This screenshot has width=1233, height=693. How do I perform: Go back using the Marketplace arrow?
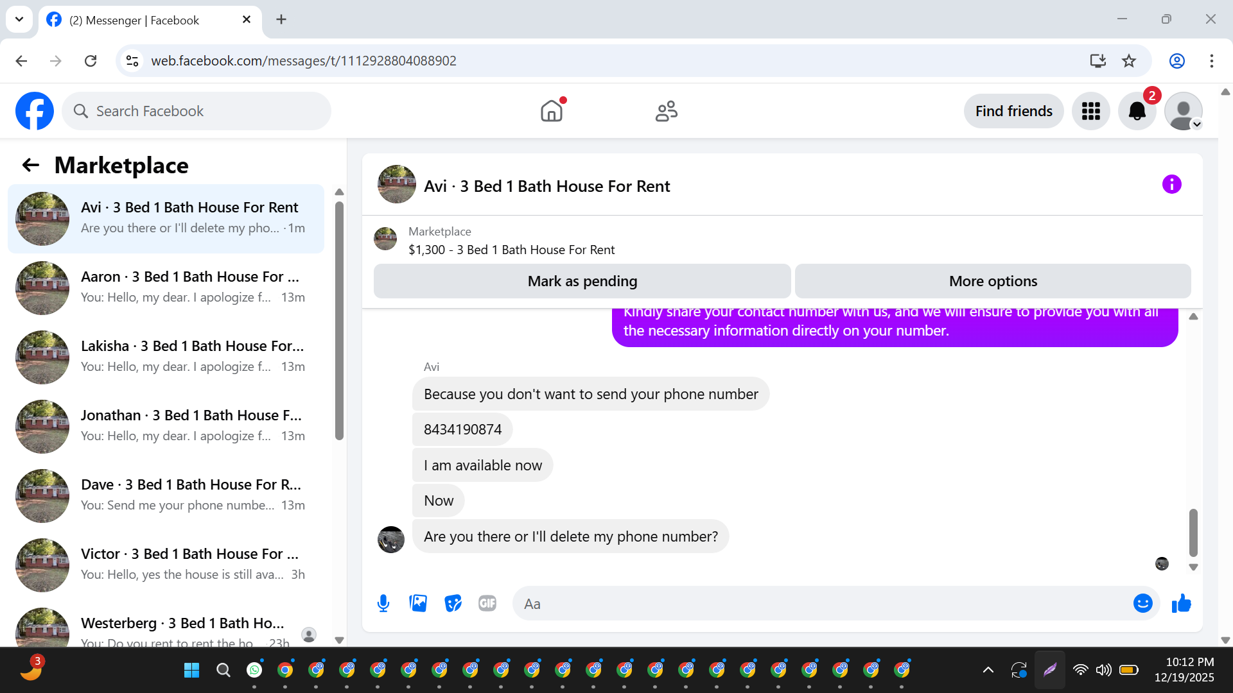click(x=31, y=166)
